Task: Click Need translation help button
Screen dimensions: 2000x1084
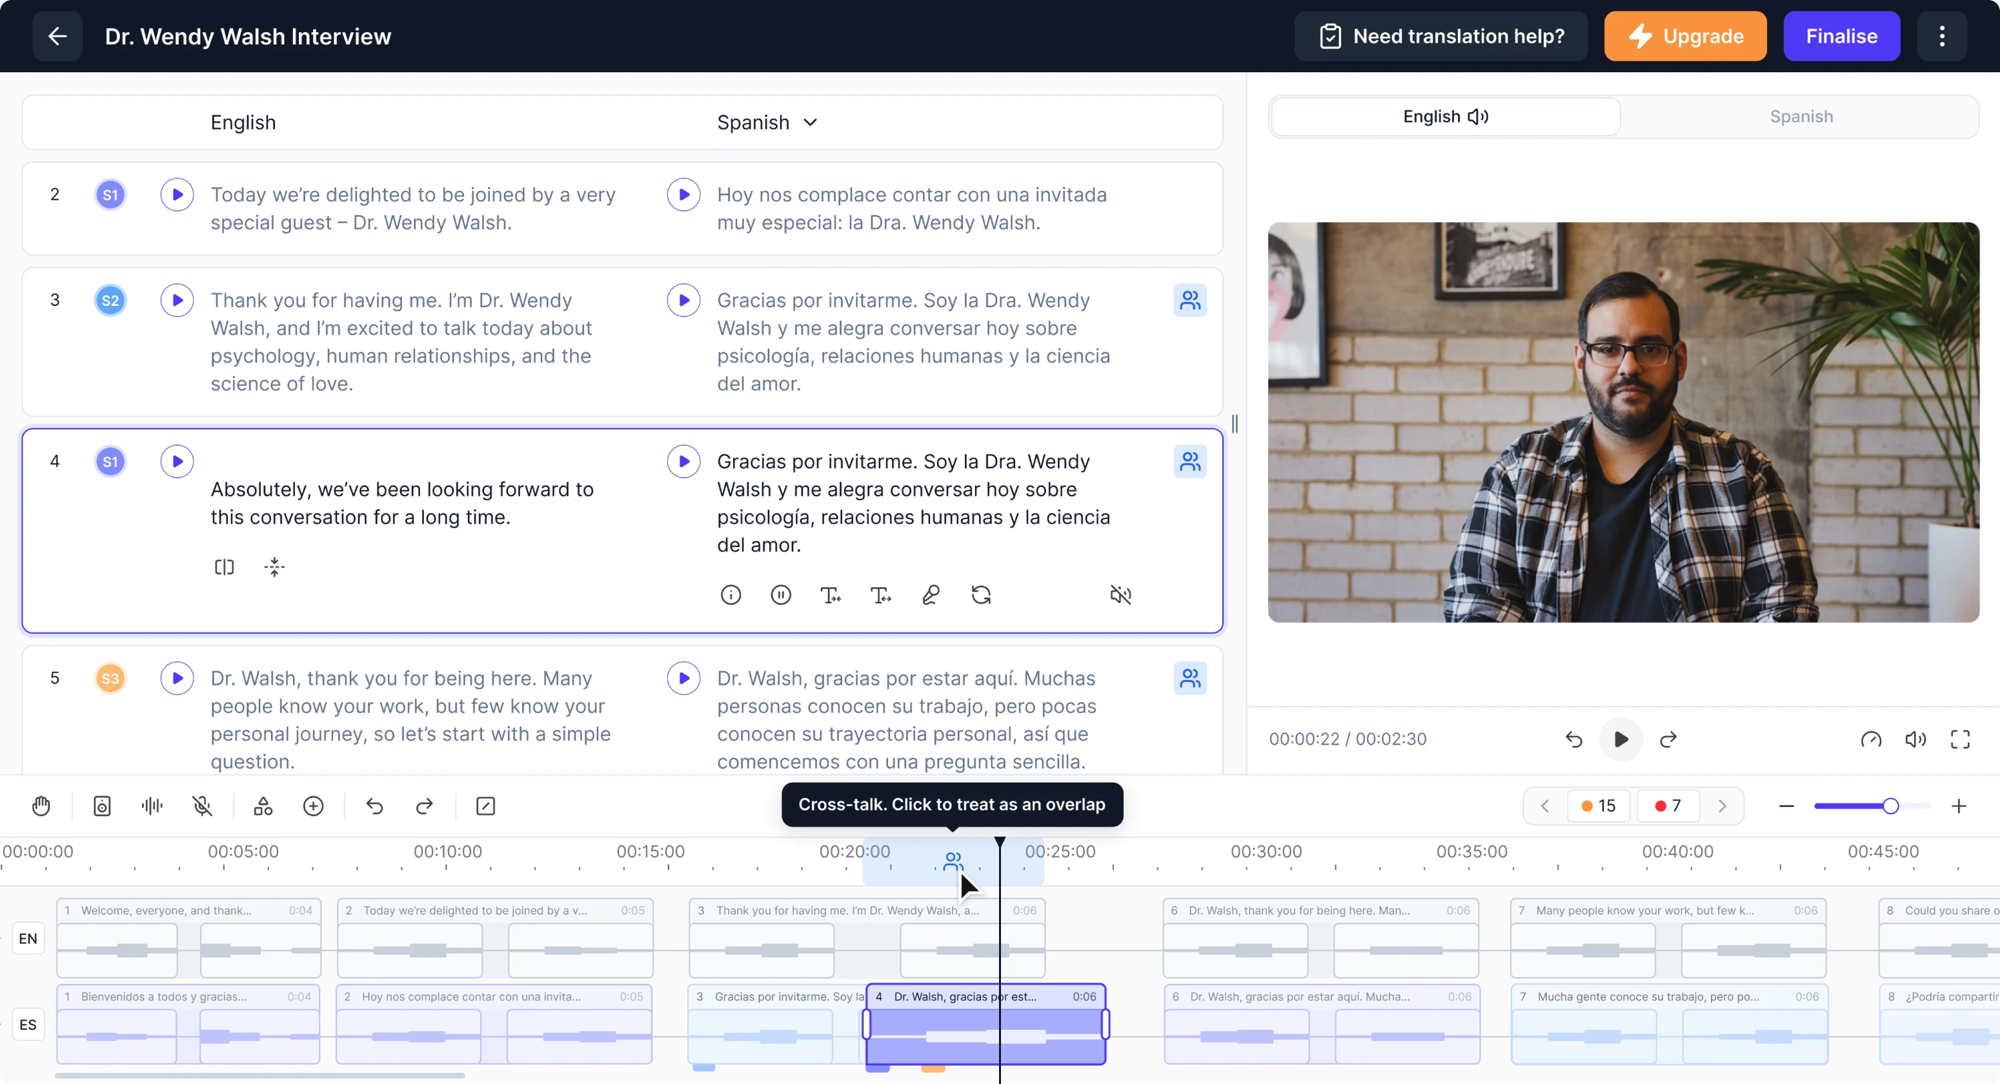Action: coord(1441,37)
